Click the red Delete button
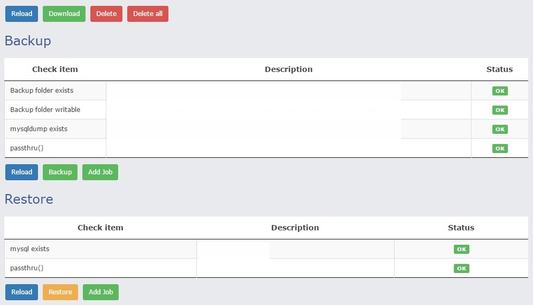This screenshot has height=305, width=533. tap(106, 14)
